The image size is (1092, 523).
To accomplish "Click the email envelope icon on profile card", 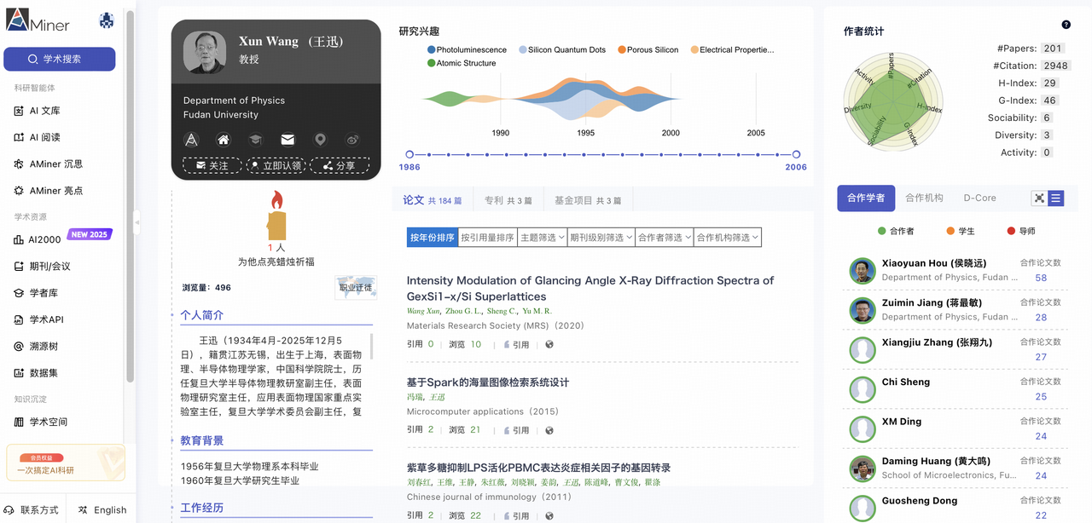I will pyautogui.click(x=288, y=140).
